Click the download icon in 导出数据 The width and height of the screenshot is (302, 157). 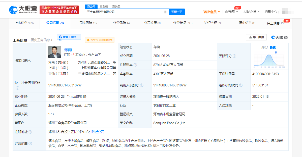click(250, 37)
